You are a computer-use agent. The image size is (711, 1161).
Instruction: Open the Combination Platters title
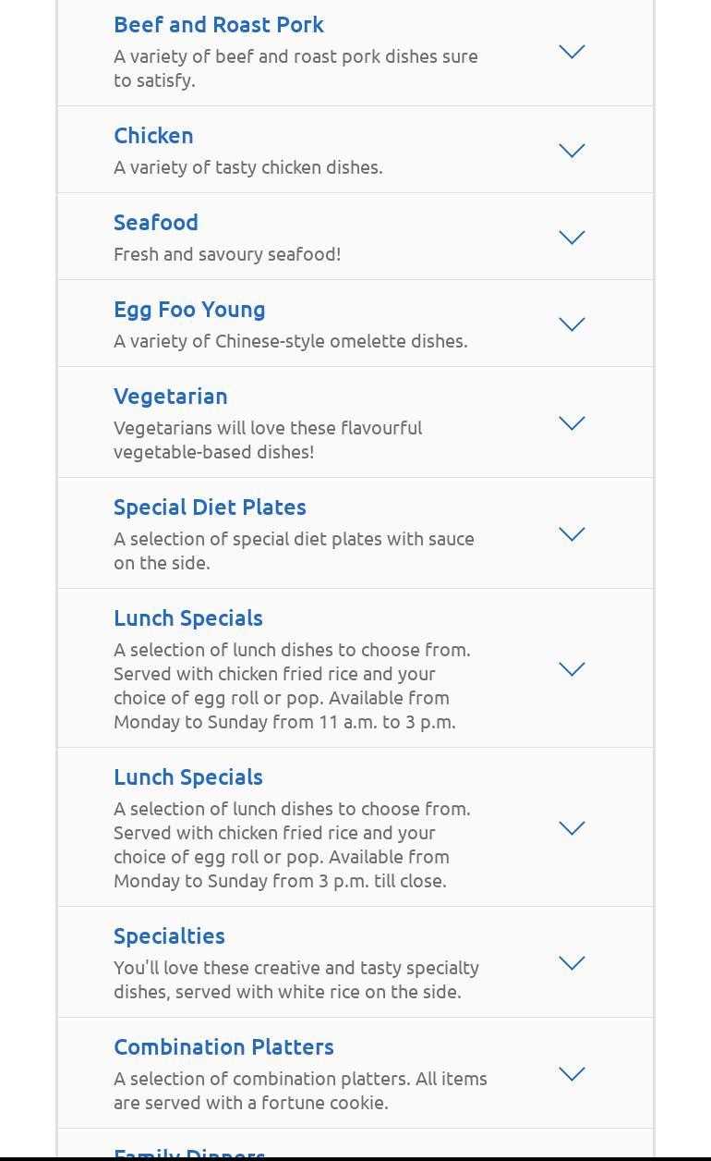223,1047
